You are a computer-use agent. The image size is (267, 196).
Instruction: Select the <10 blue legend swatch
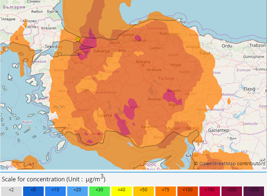coord(55,191)
